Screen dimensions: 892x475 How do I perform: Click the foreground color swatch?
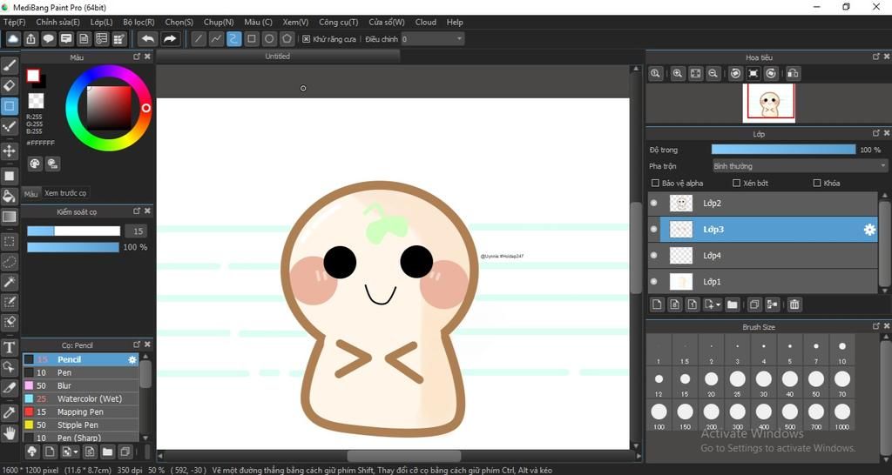coord(33,76)
